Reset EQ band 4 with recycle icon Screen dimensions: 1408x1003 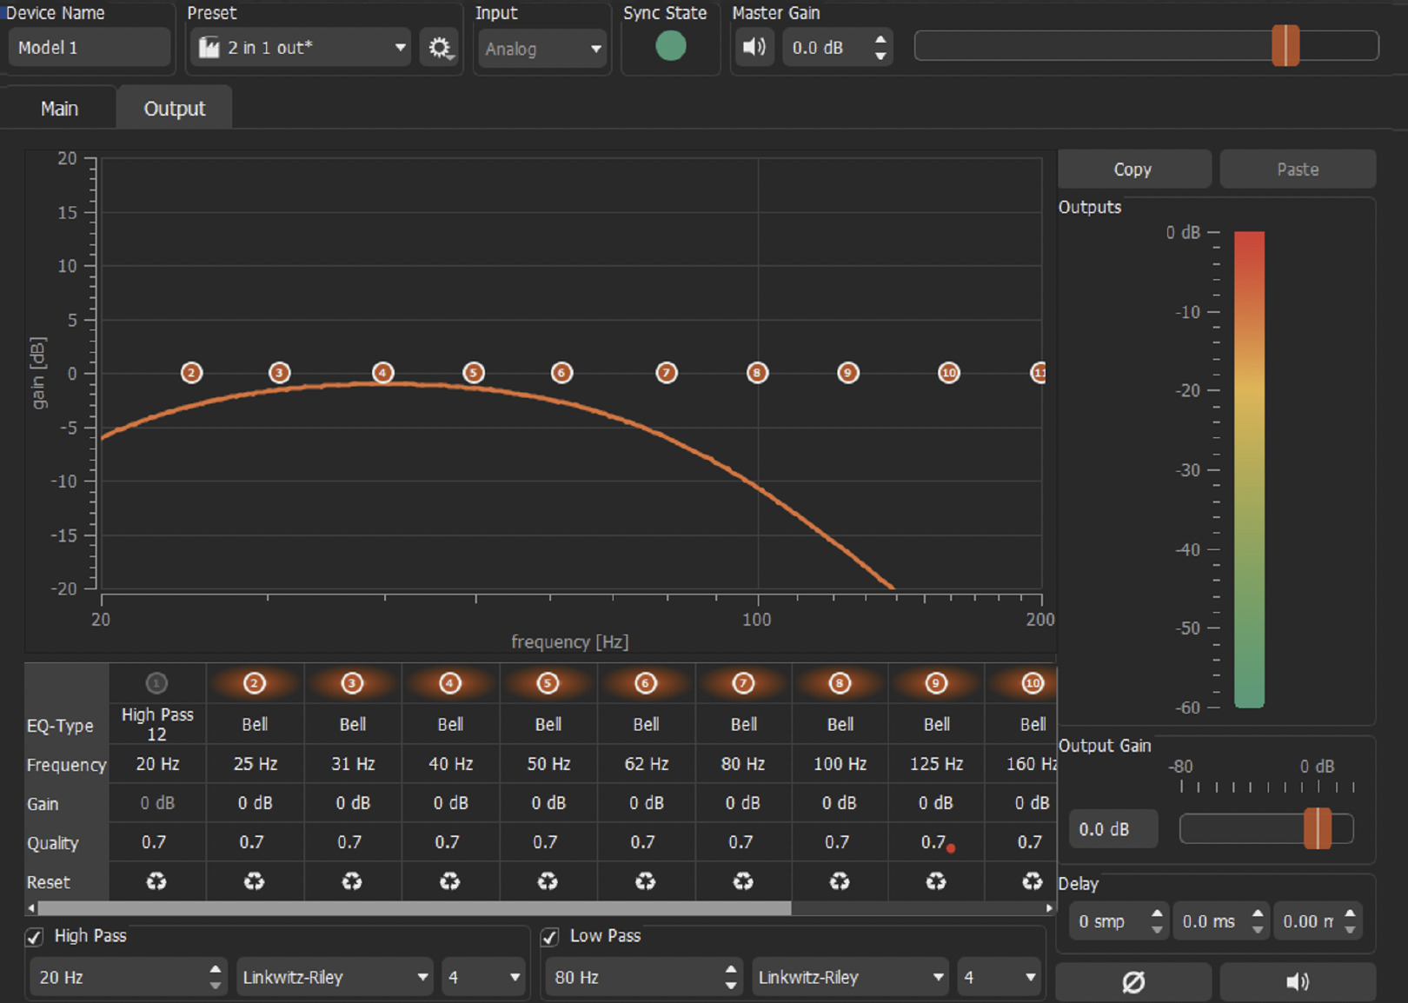tap(449, 881)
